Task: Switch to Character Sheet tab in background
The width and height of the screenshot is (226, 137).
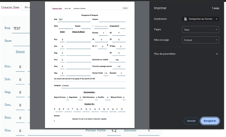Action: (x=10, y=7)
